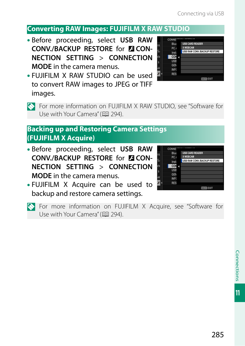This screenshot has width=245, height=346.
Task: Click EXIT label in X Acquire screenshot
Action: tap(210, 188)
